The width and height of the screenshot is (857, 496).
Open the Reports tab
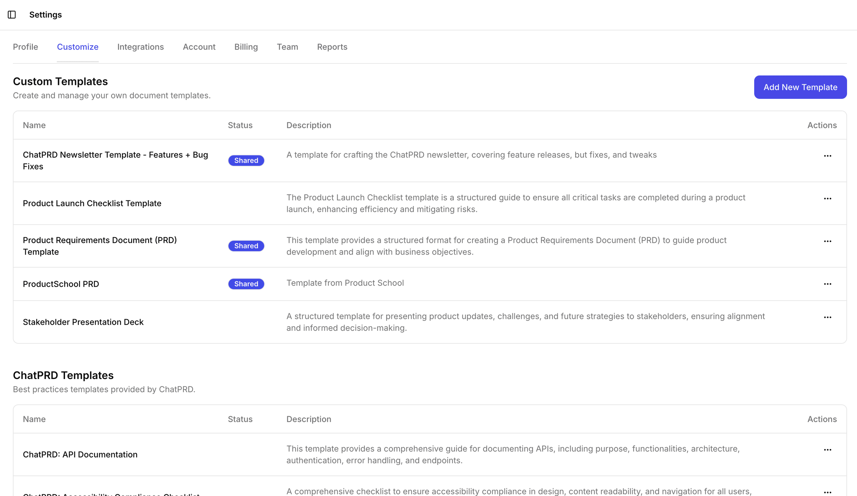(332, 47)
